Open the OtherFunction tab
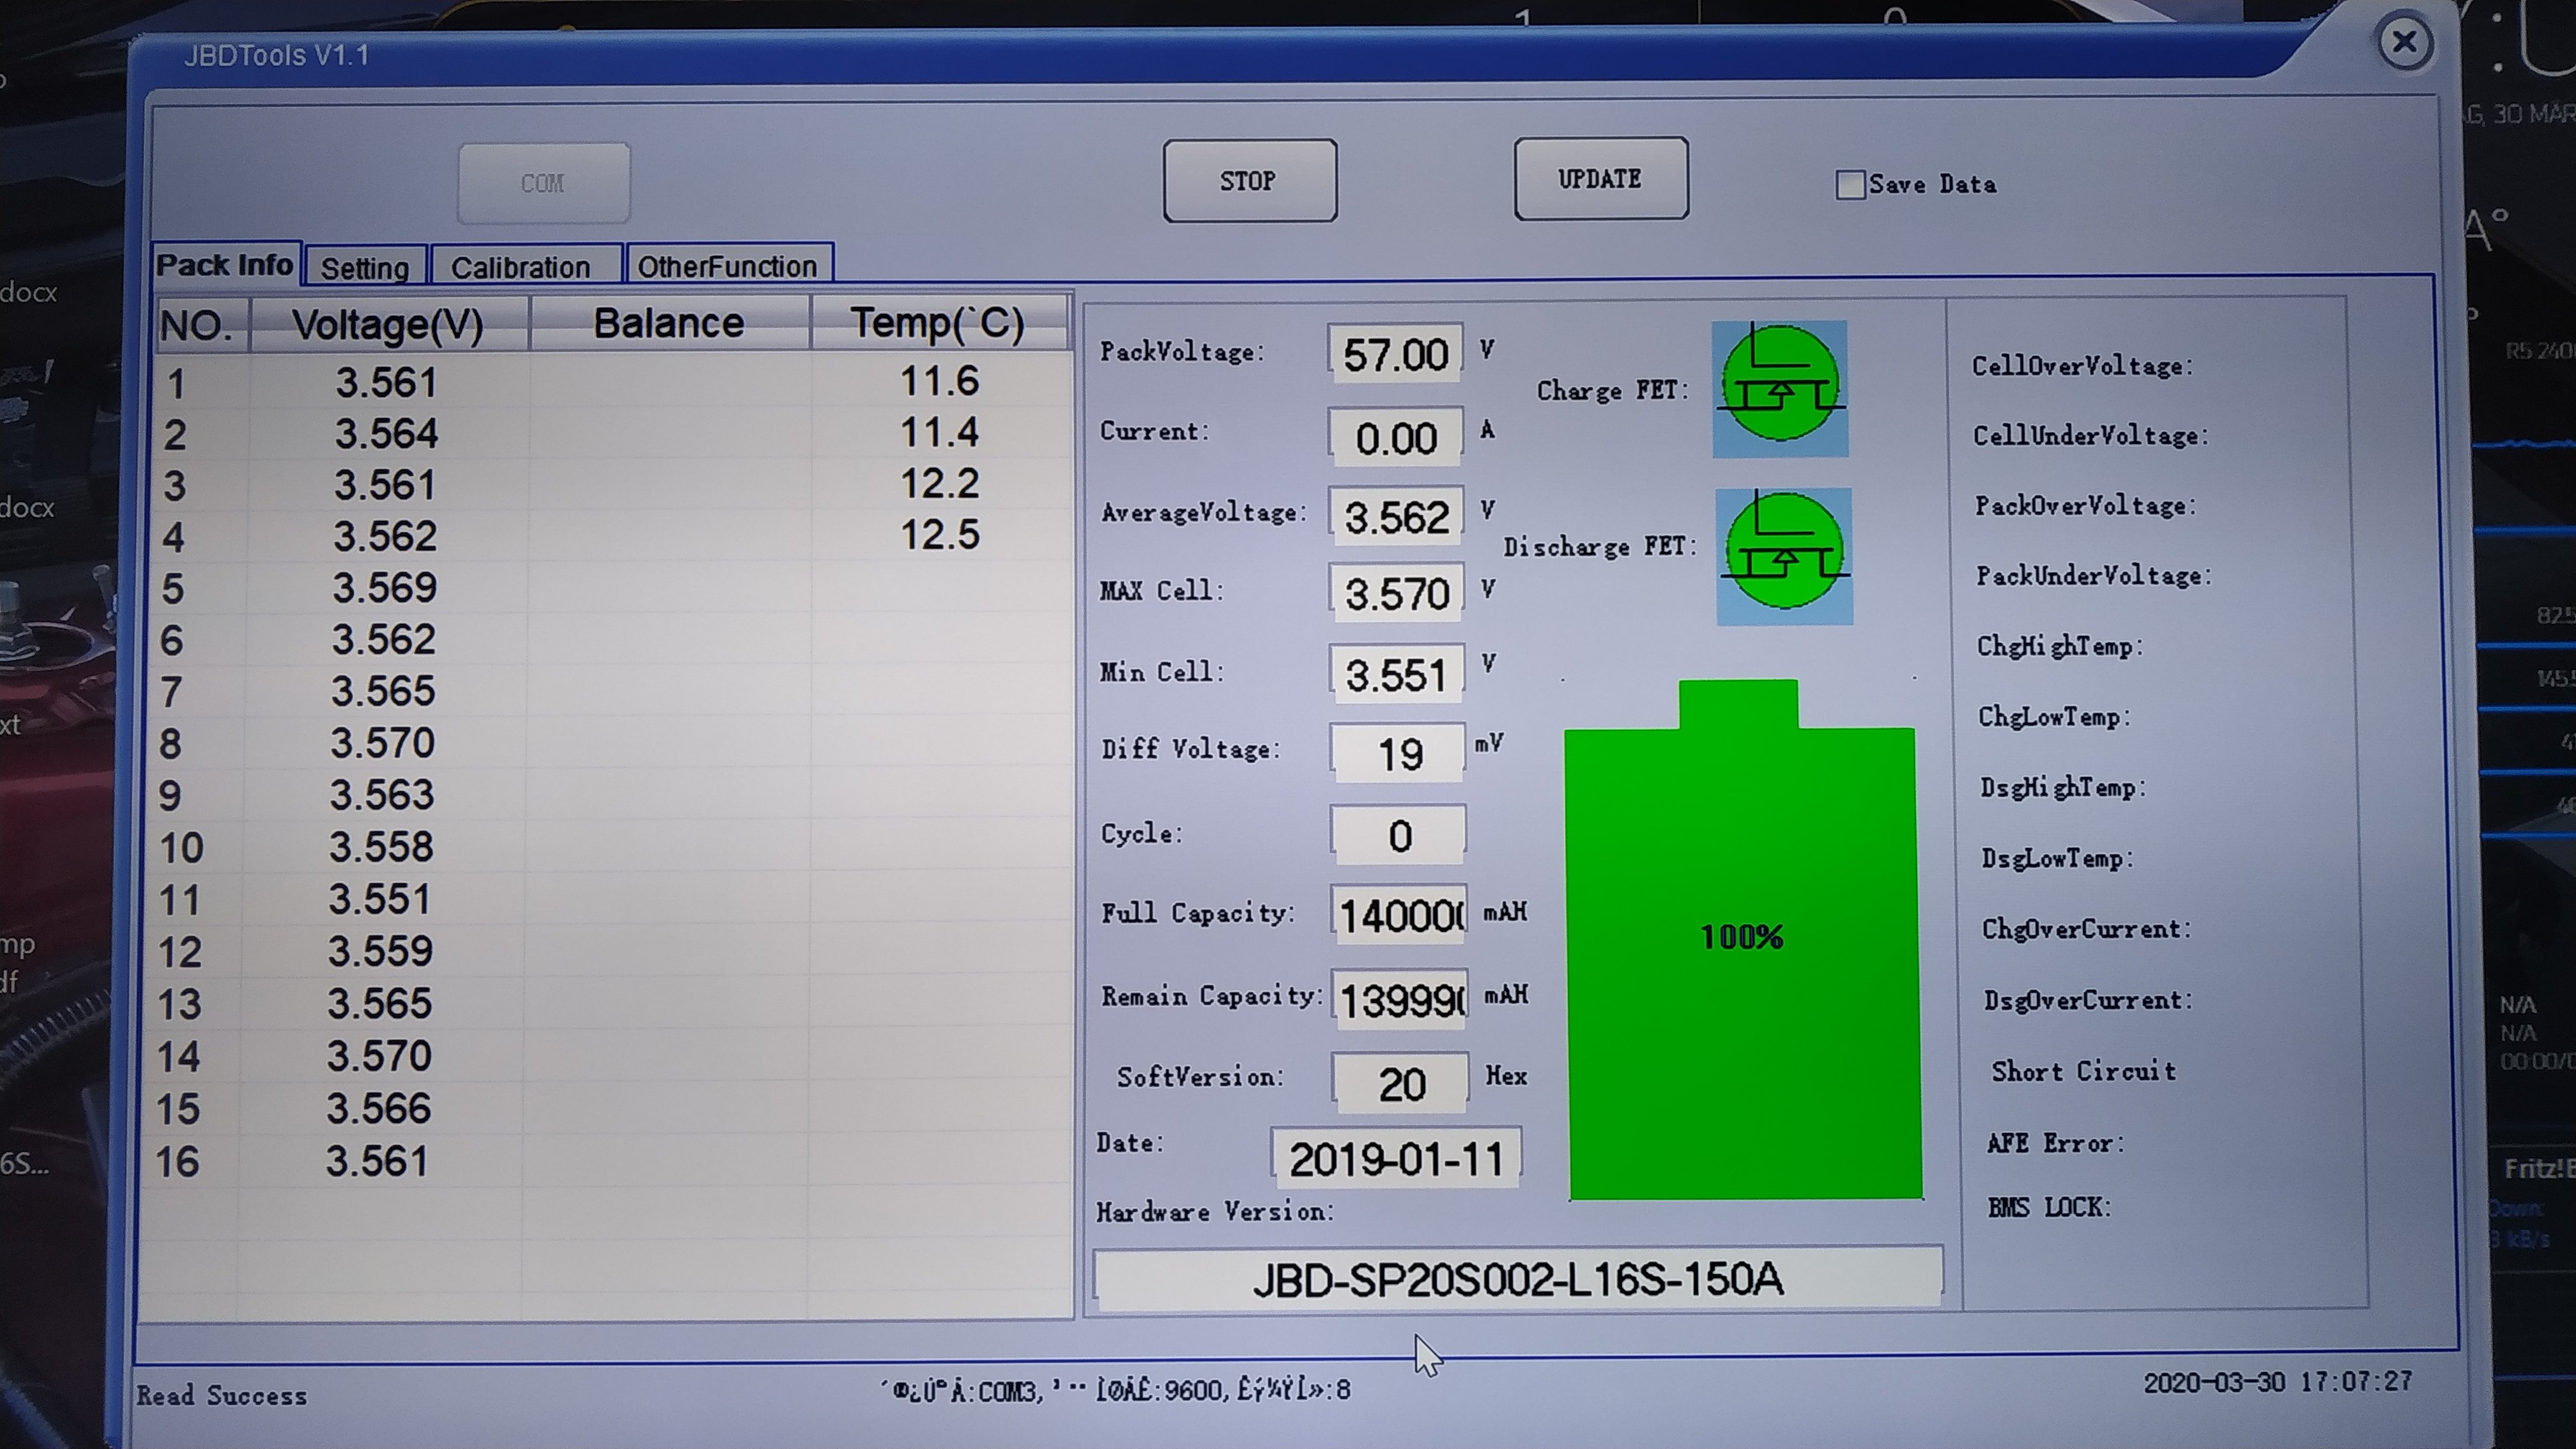The image size is (2576, 1449). tap(727, 266)
